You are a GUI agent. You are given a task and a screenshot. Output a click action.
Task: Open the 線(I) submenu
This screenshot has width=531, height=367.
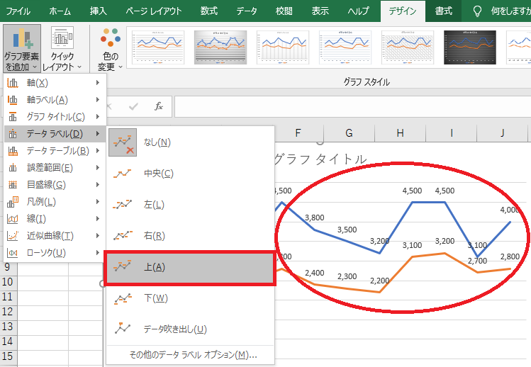pos(55,219)
